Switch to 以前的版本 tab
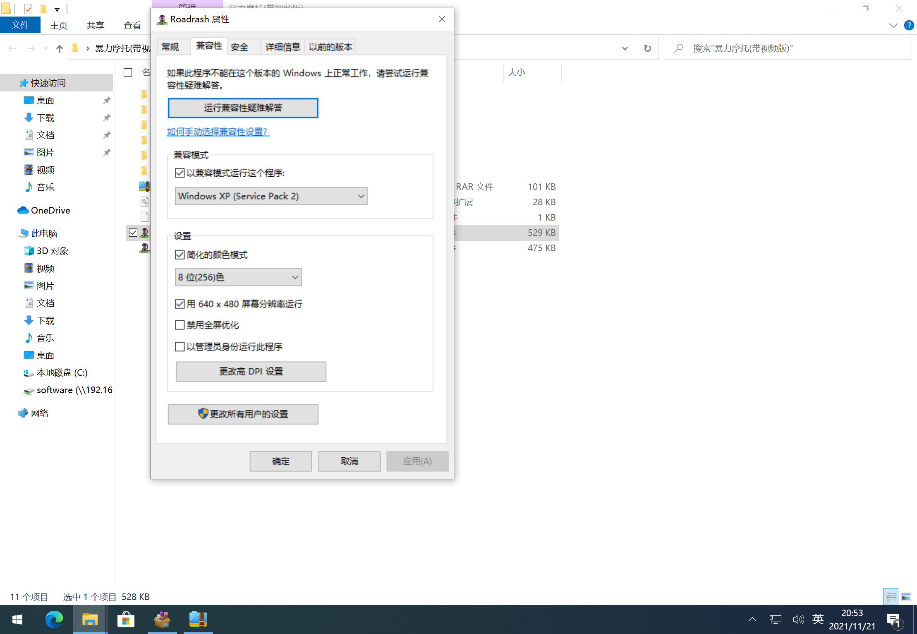 click(x=330, y=47)
